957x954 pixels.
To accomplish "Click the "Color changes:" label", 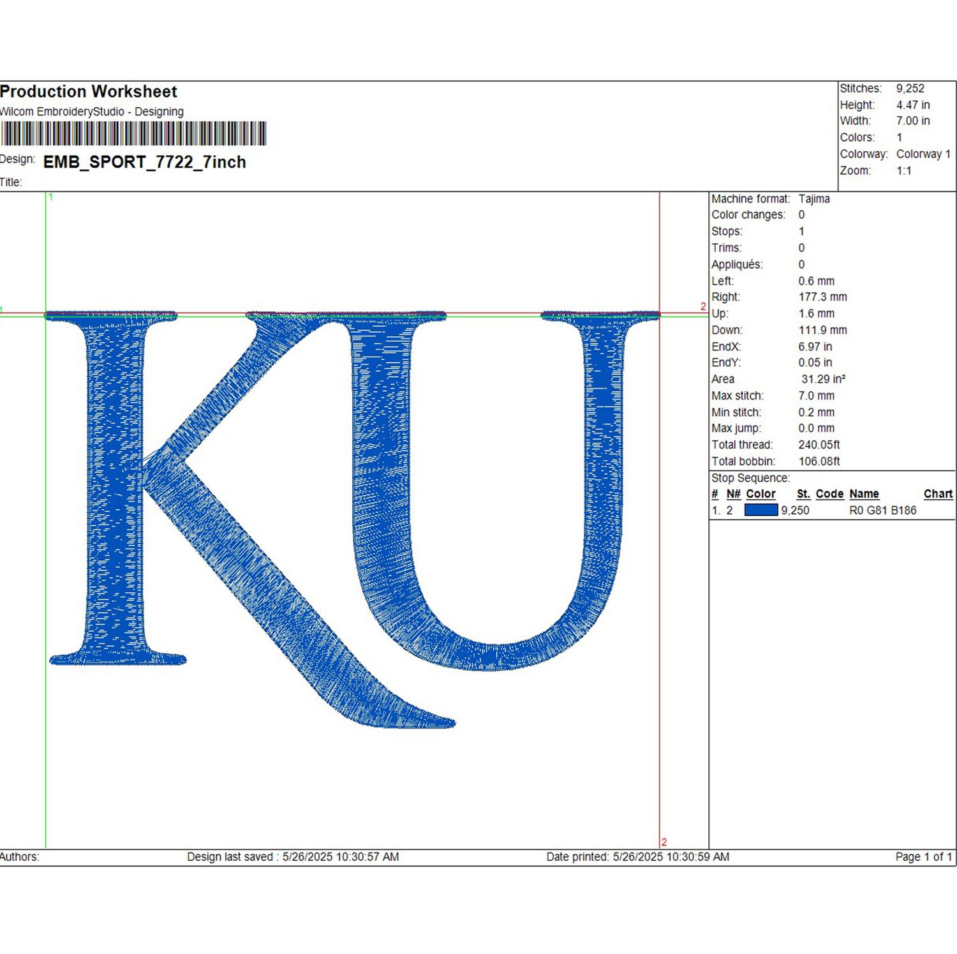I will coord(748,215).
